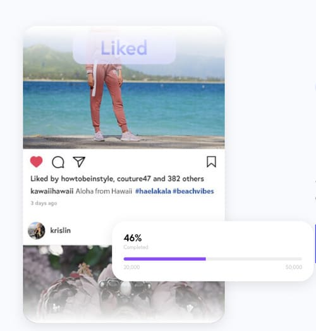Click the purple progress bar fill
The image size is (316, 331).
click(165, 259)
